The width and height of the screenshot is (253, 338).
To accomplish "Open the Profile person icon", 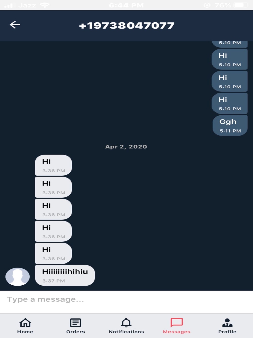I will tap(227, 323).
